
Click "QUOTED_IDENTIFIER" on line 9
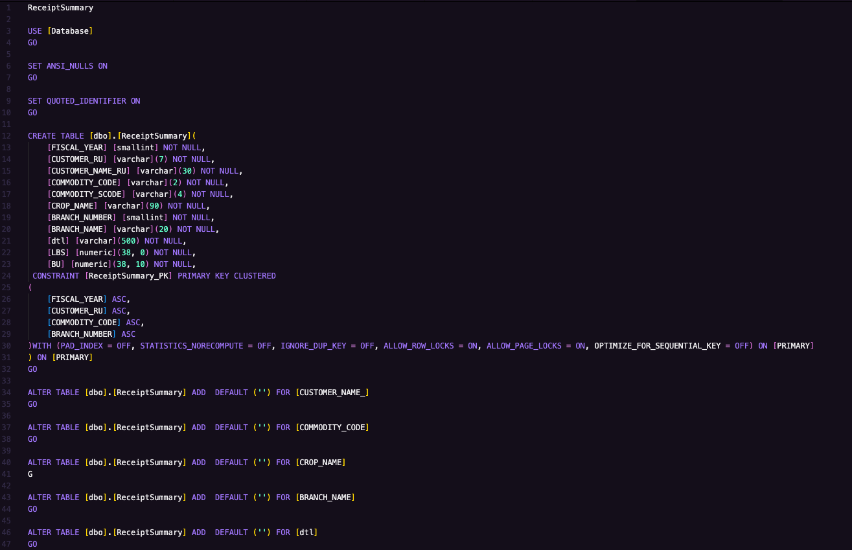(86, 101)
